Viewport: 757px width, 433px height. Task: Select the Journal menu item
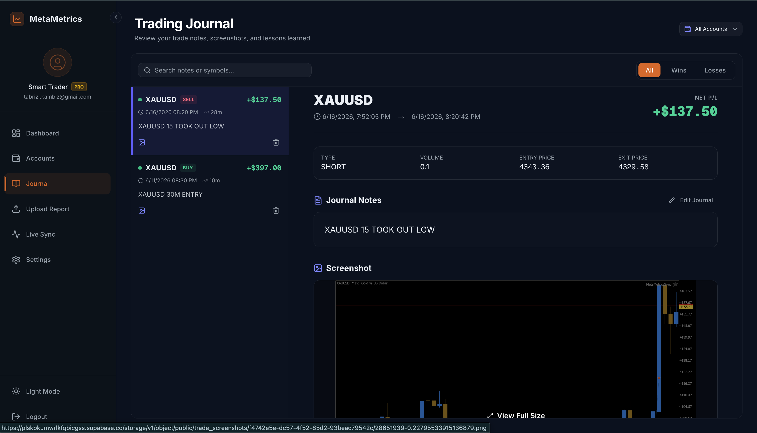pyautogui.click(x=58, y=184)
